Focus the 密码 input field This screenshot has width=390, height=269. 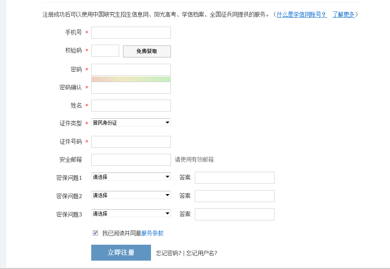click(131, 70)
